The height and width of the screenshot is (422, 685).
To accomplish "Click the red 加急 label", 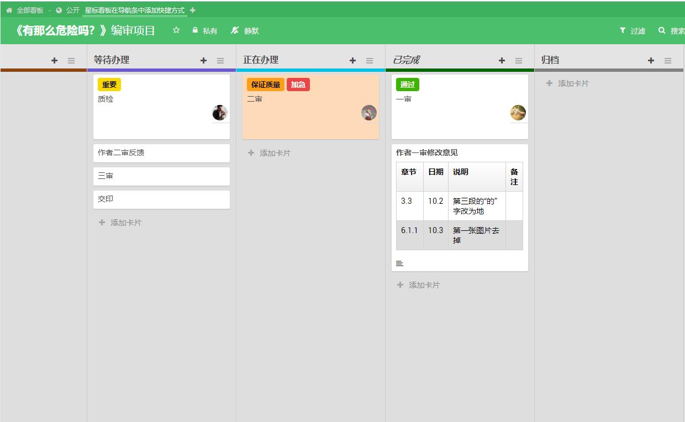I will (298, 85).
